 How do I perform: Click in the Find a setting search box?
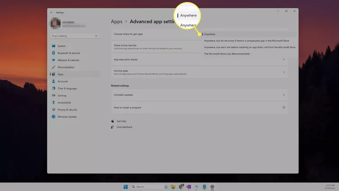75,36
